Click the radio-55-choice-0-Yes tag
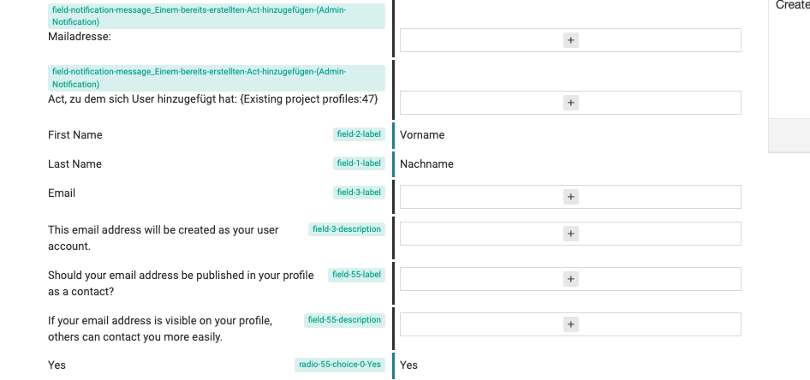 tap(338, 365)
